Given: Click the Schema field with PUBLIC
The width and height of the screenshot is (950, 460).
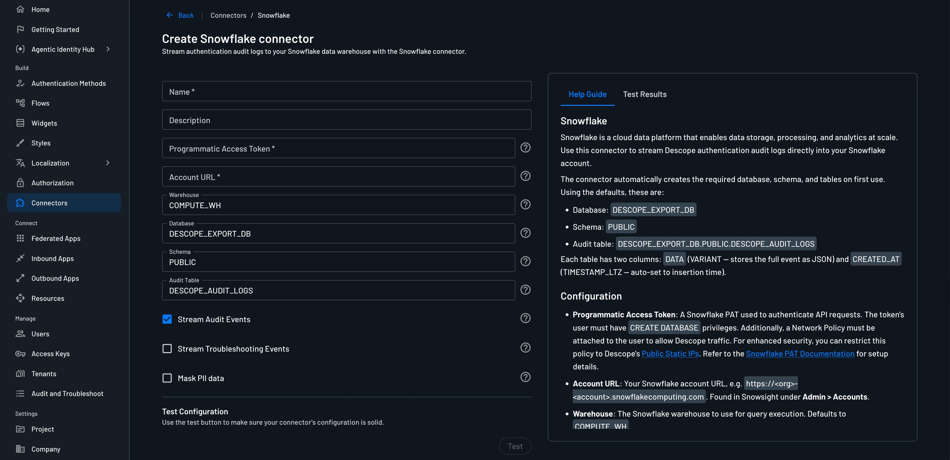Looking at the screenshot, I should click(x=339, y=262).
